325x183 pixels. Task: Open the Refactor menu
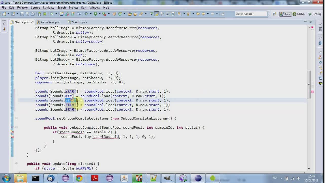coord(23,8)
